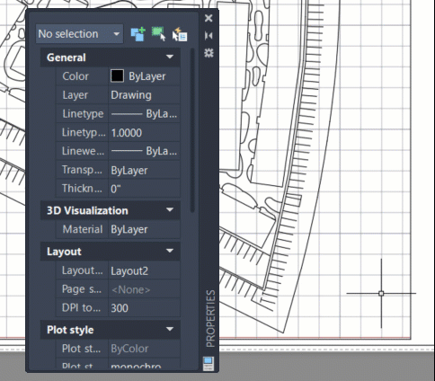Collapse the Layout section
Screen dimensions: 435x381
[170, 251]
